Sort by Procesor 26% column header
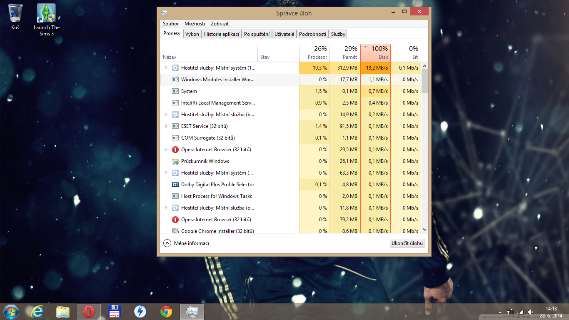 click(x=314, y=53)
